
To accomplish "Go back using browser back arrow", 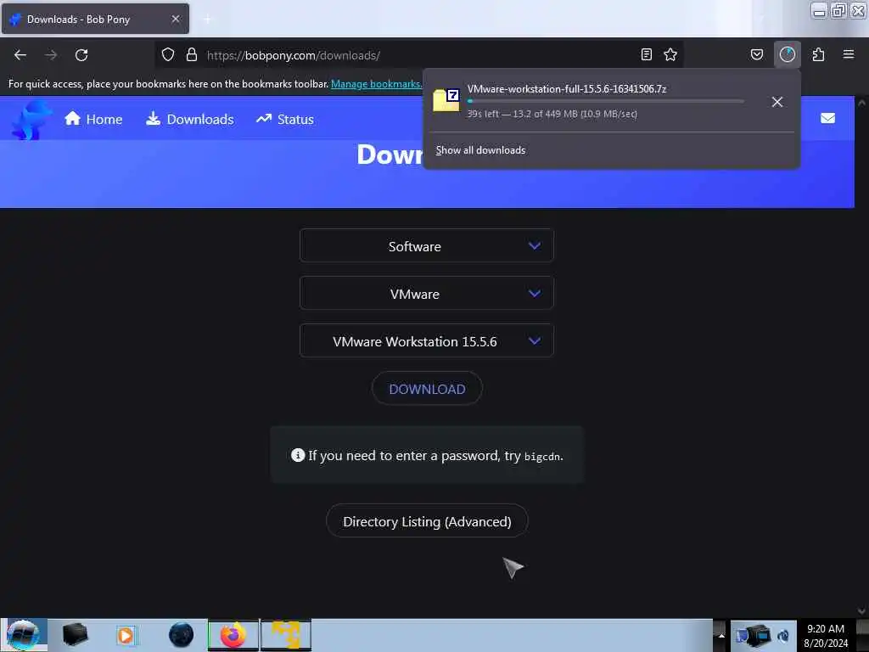I will pos(20,55).
